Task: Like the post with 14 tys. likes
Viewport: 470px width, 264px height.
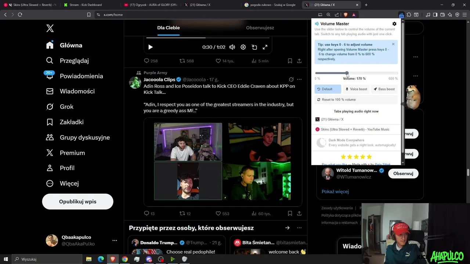Action: tap(224, 61)
